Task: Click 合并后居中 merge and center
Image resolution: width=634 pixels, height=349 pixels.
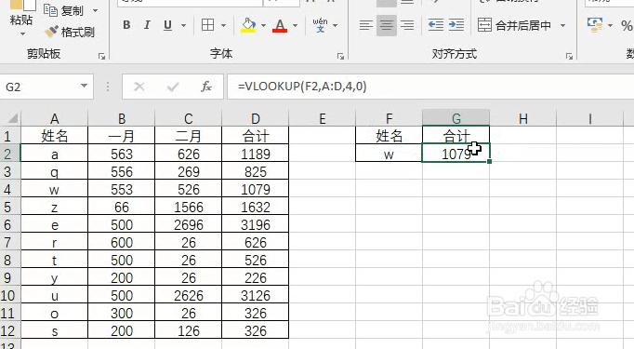Action: tap(514, 25)
